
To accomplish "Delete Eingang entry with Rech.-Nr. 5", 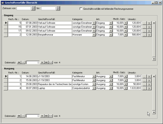I will pyautogui.click(x=149, y=23).
